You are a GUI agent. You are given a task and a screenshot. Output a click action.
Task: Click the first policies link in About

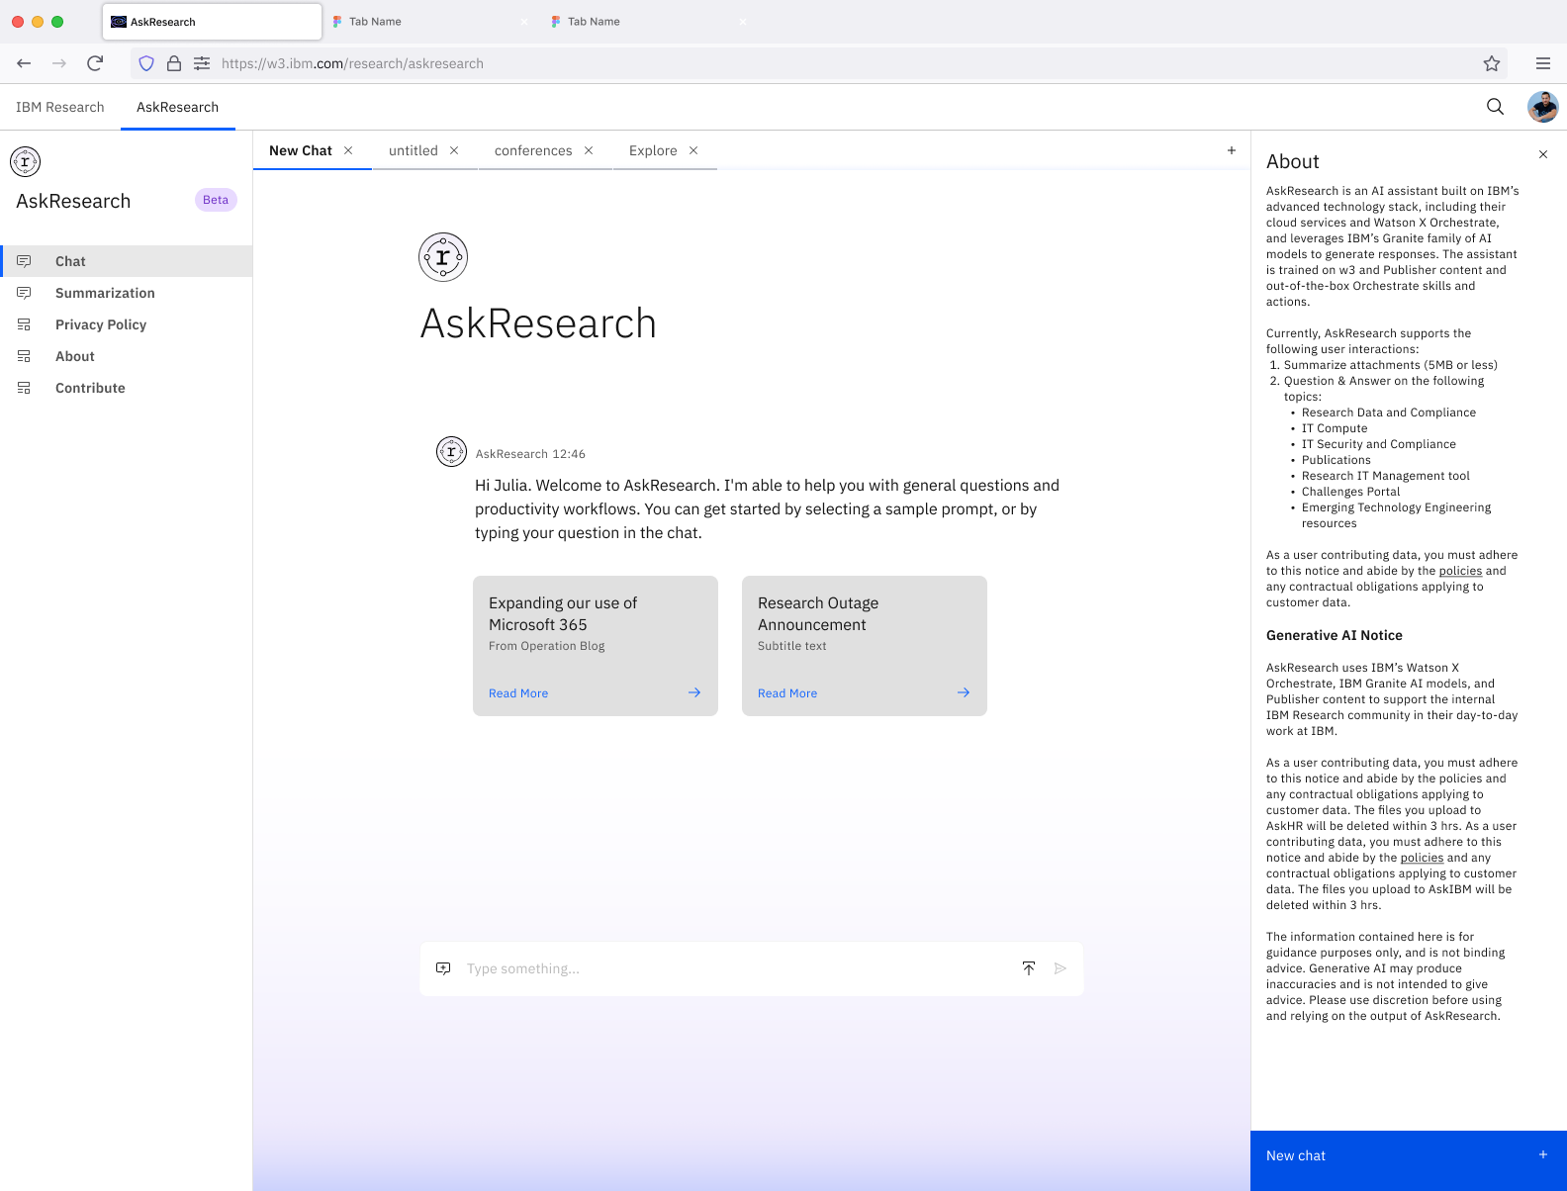coord(1460,571)
